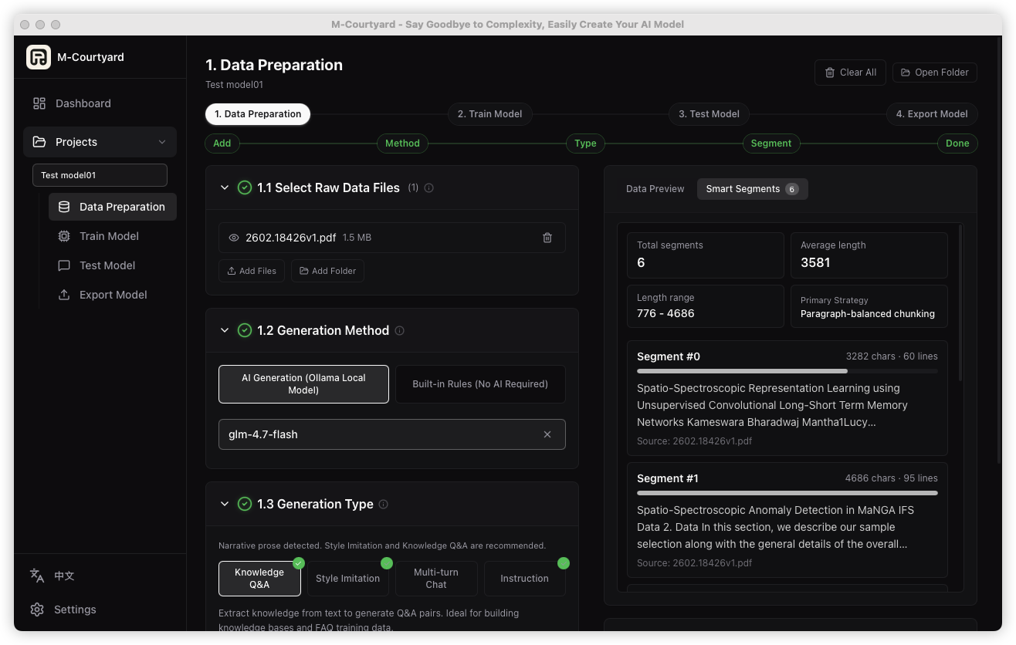
Task: Select Multi-turn Chat generation type
Action: [436, 579]
